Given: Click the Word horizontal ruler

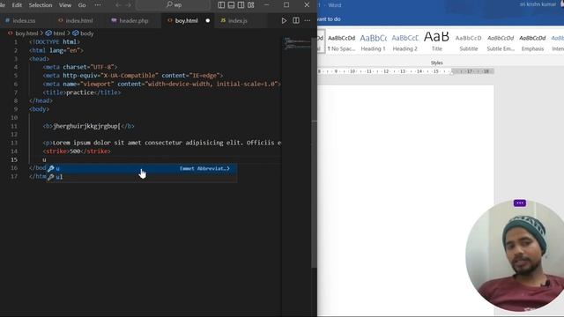Looking at the screenshot, I should [x=405, y=71].
